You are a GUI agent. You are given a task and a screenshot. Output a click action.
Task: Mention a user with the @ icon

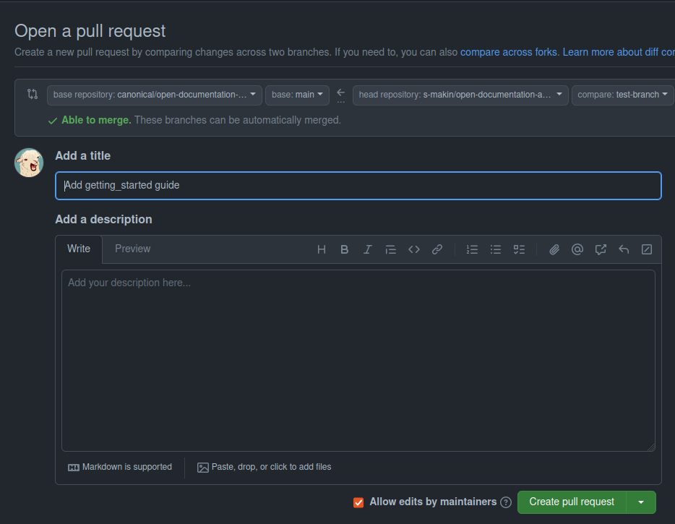tap(577, 249)
